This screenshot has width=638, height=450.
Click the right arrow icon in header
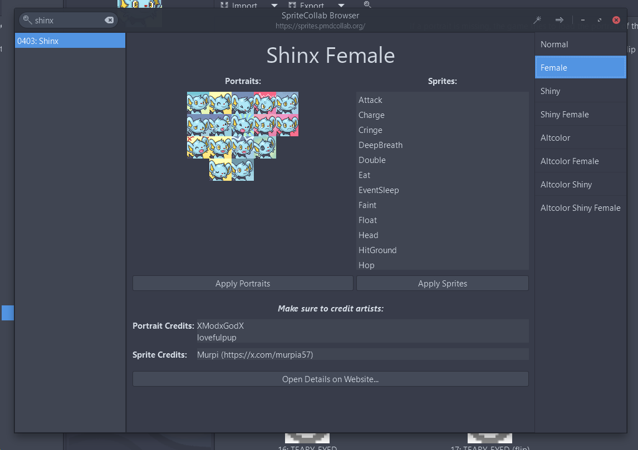pyautogui.click(x=560, y=20)
